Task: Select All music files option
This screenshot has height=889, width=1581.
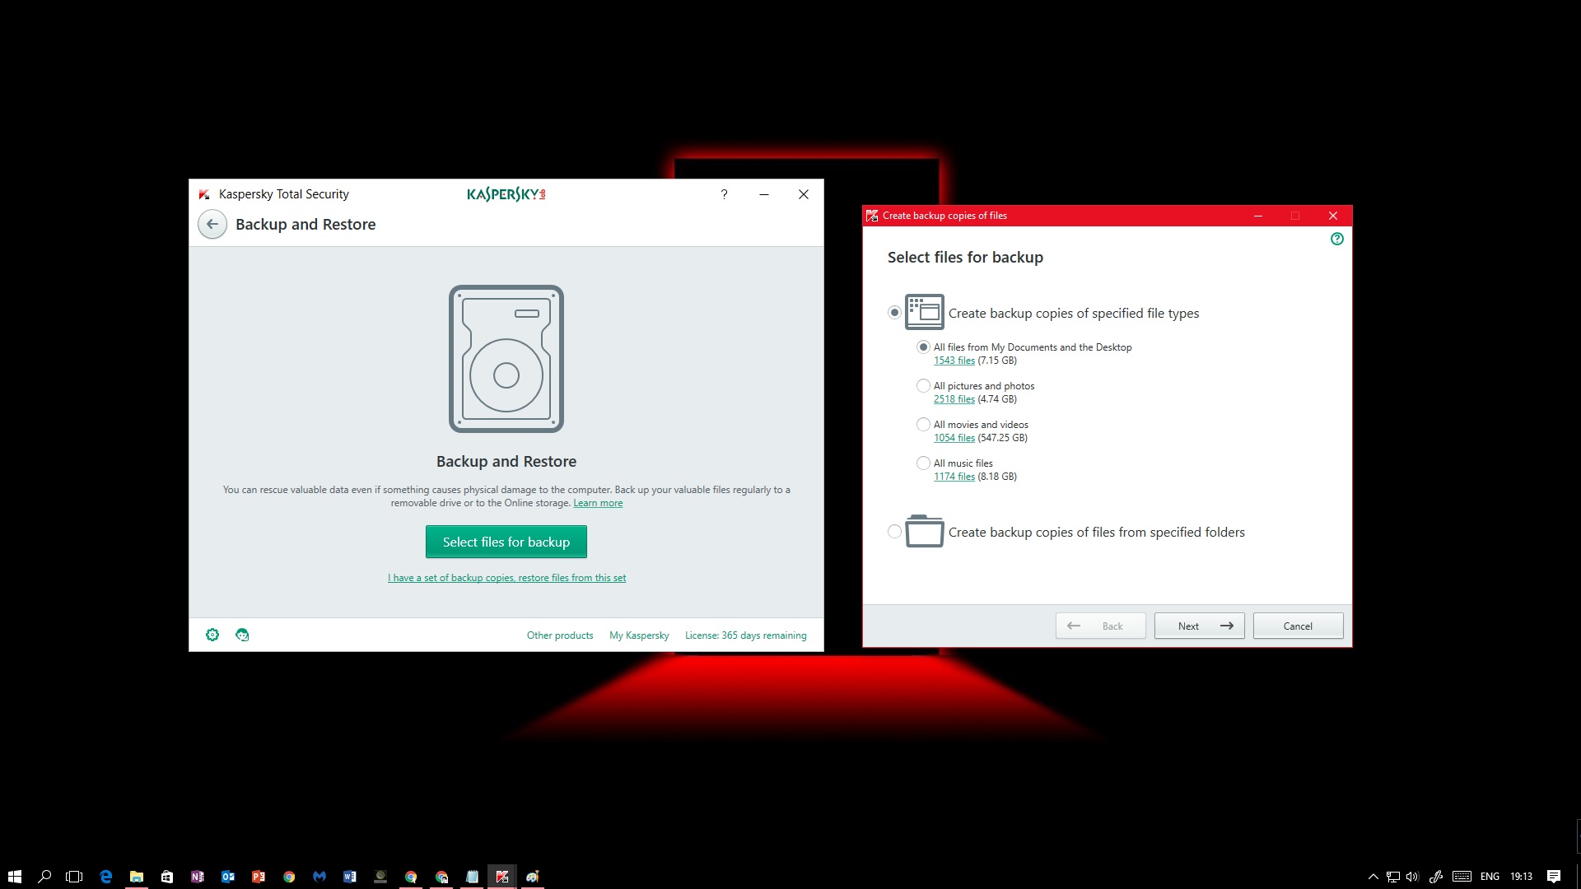Action: [923, 463]
